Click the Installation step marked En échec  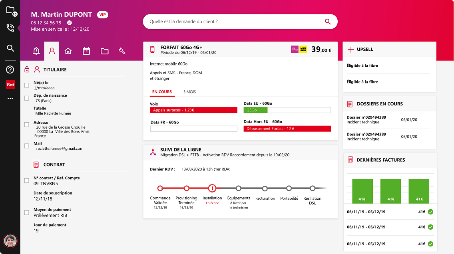212,188
